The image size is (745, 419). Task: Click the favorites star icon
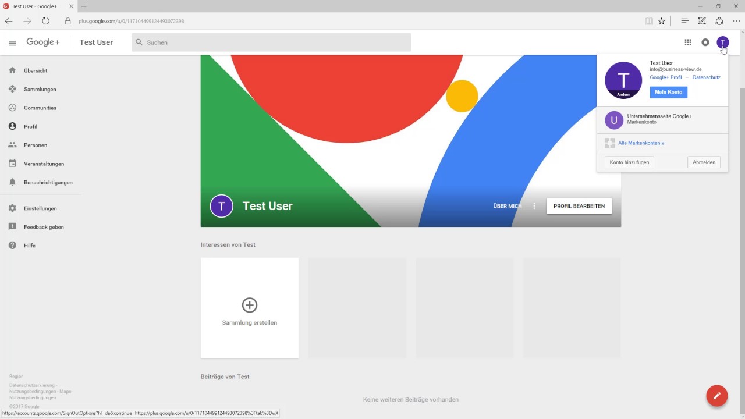(662, 21)
